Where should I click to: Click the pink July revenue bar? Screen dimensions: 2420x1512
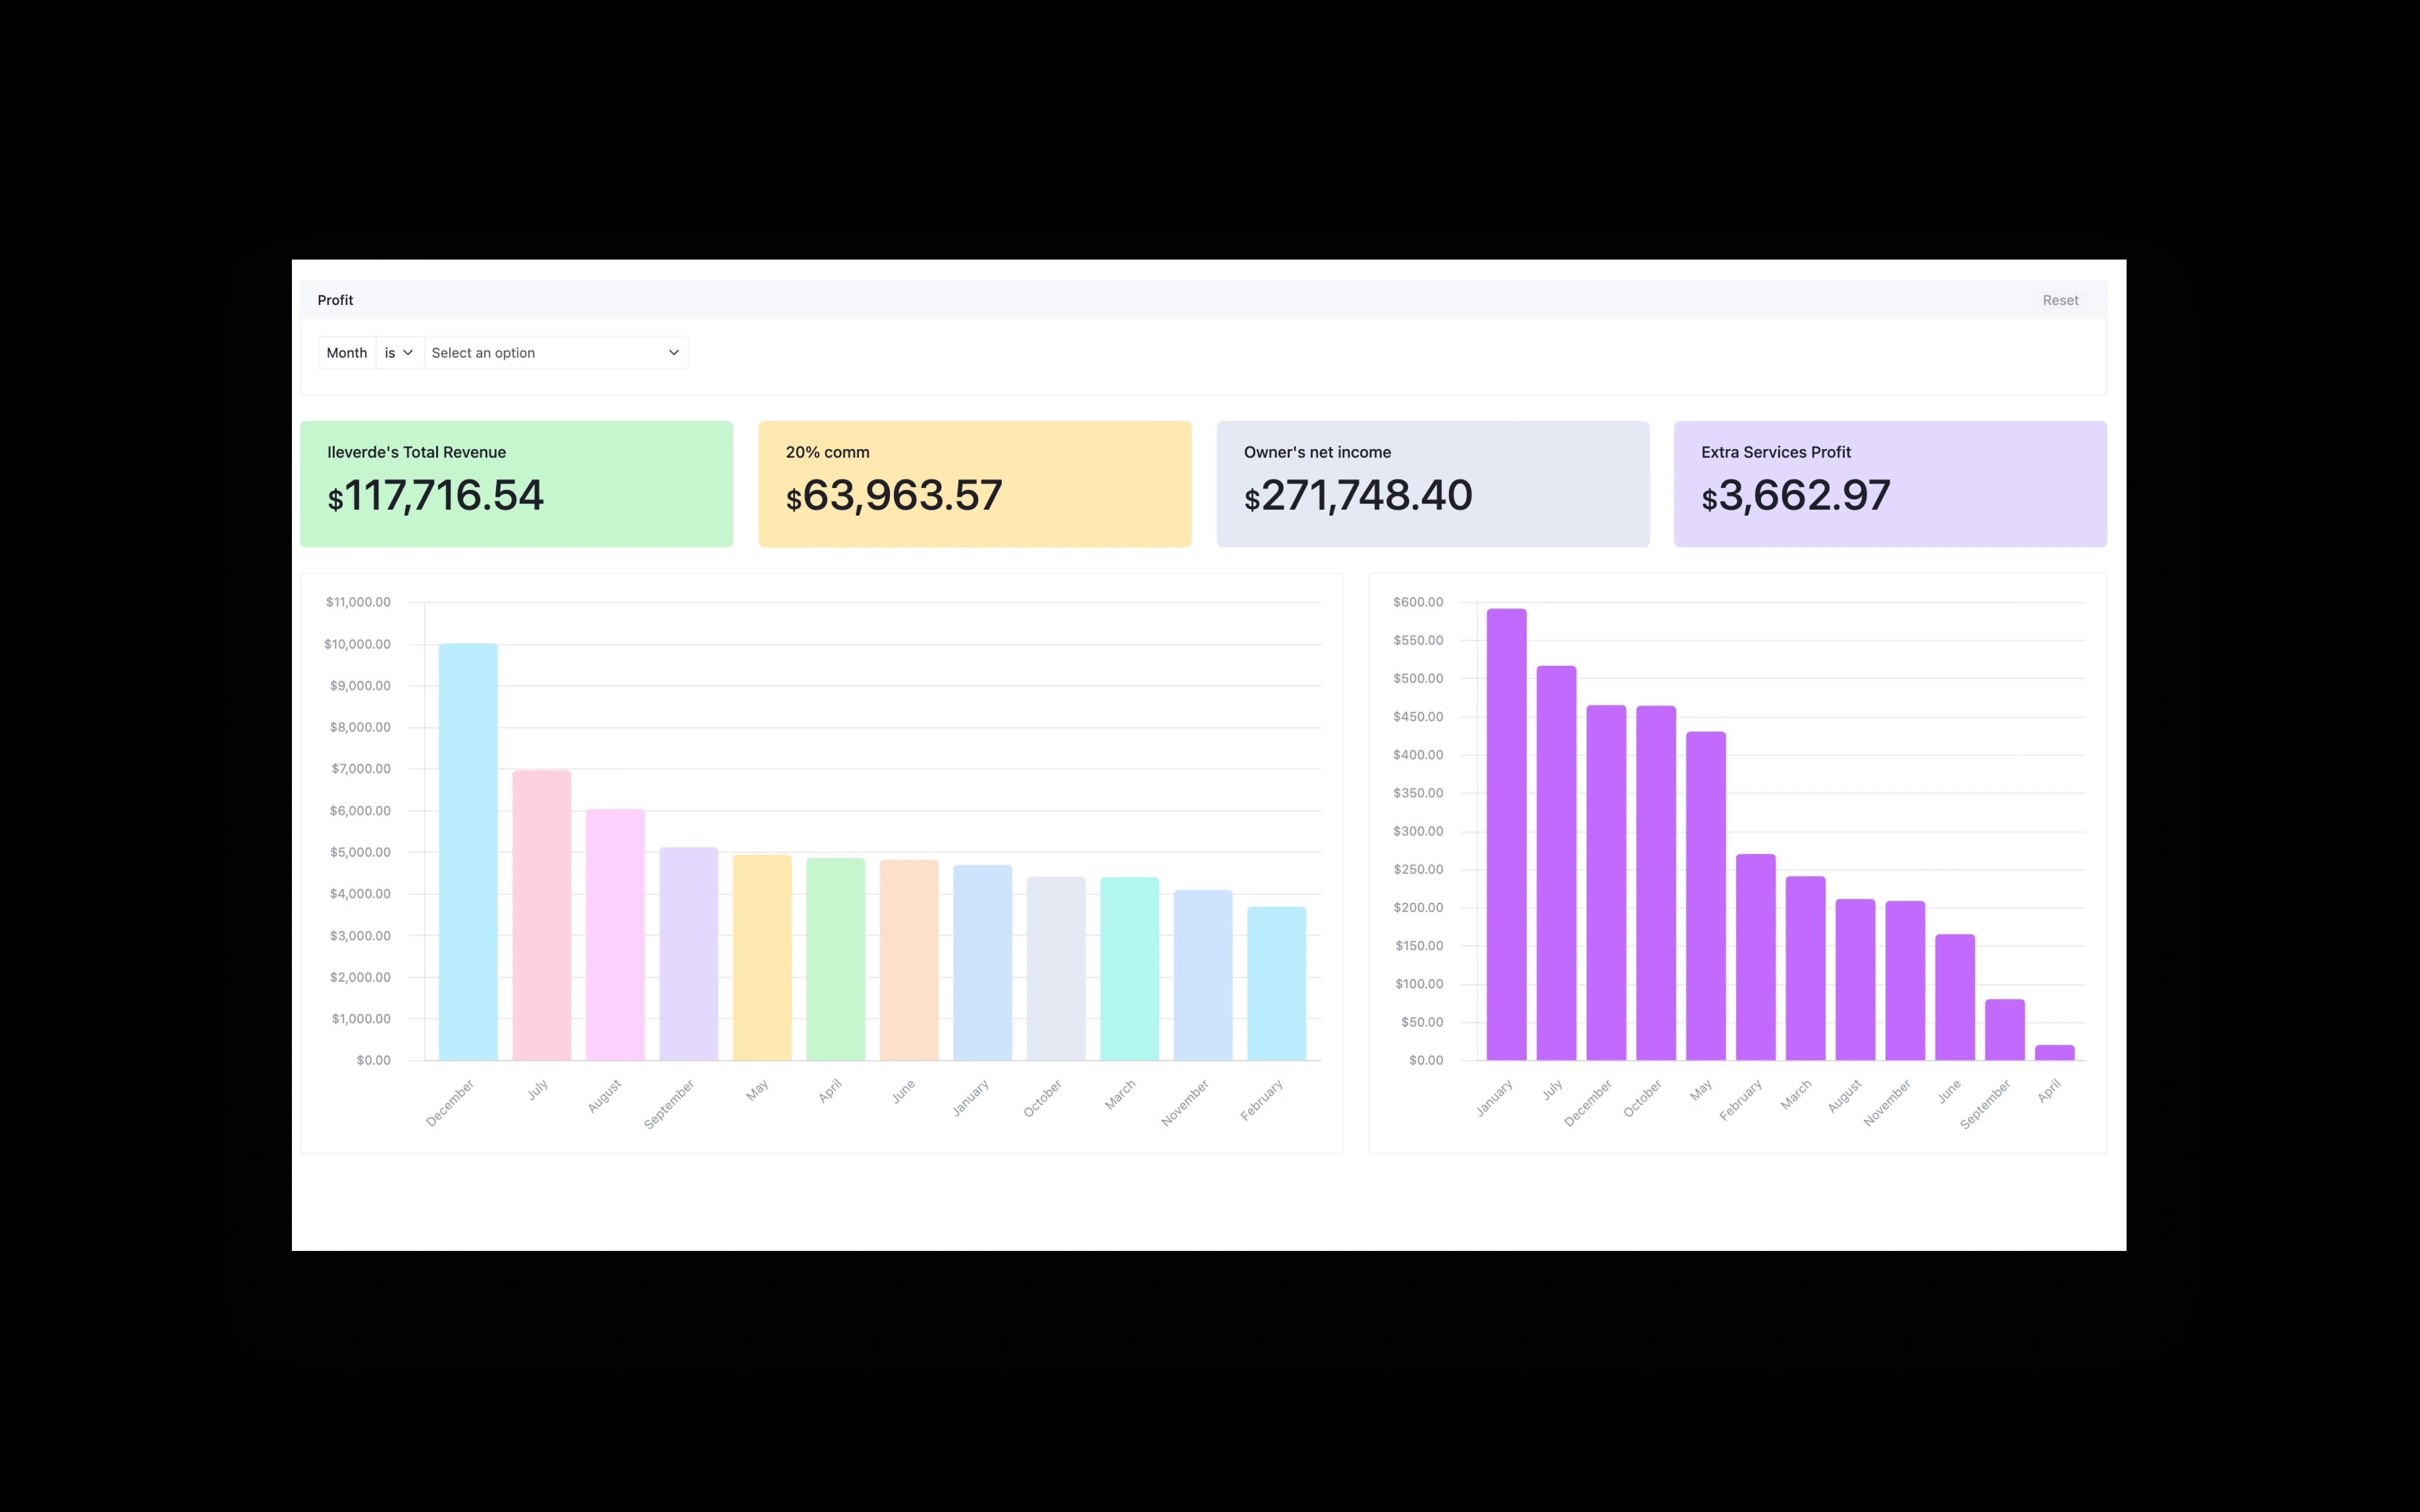click(x=541, y=915)
